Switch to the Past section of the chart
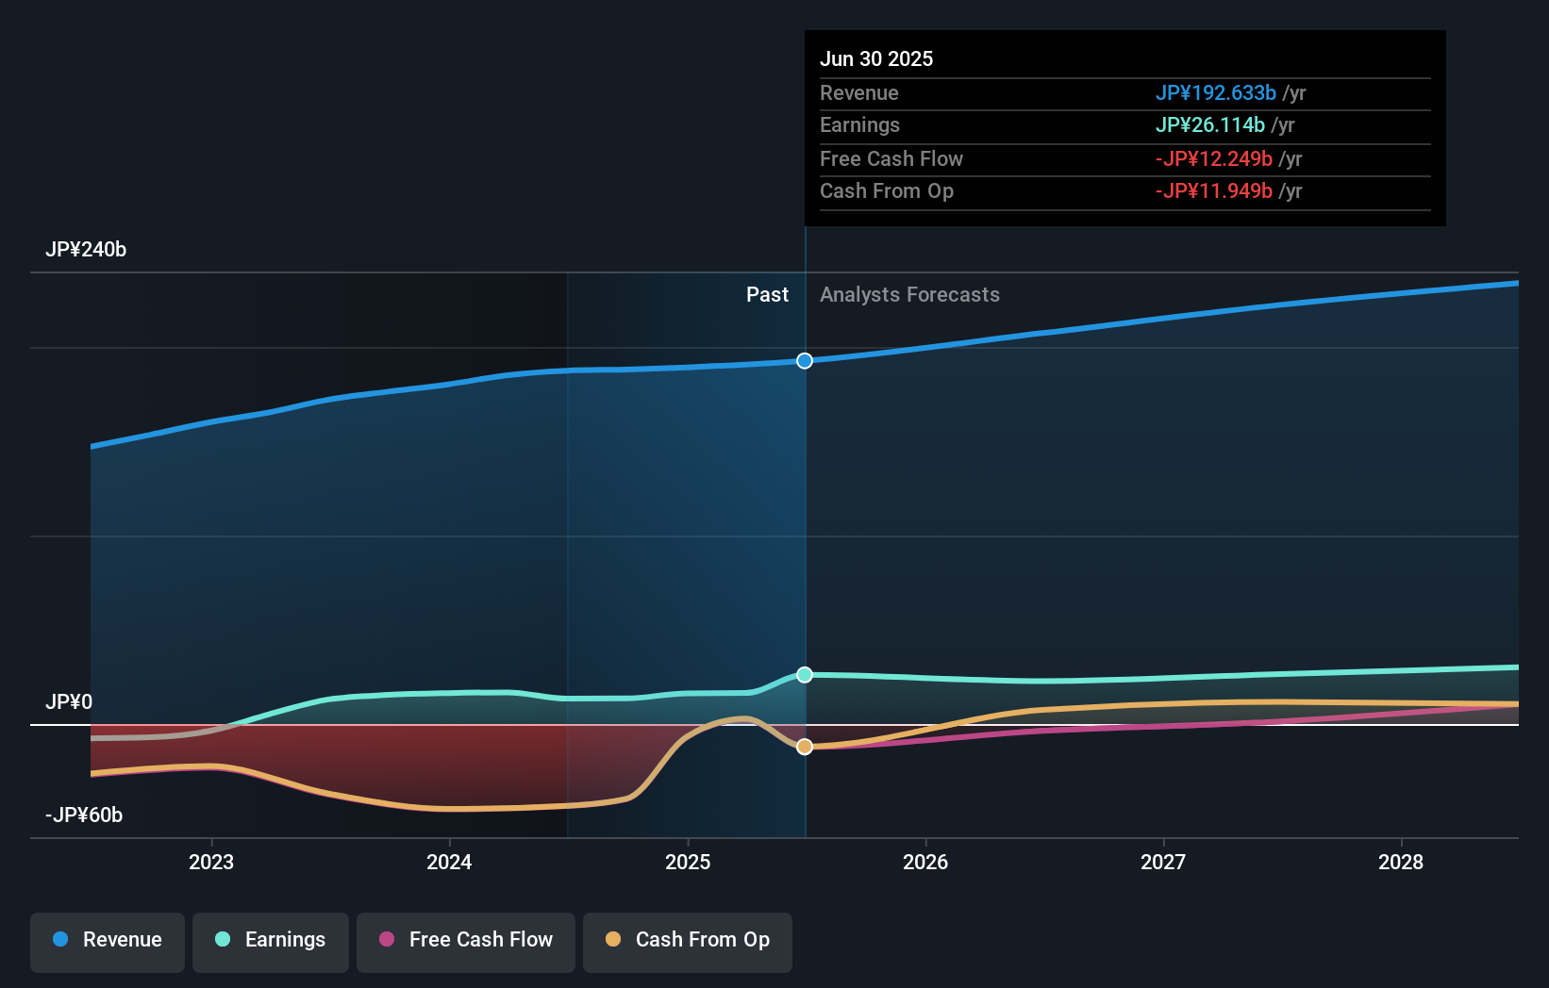 tap(767, 294)
